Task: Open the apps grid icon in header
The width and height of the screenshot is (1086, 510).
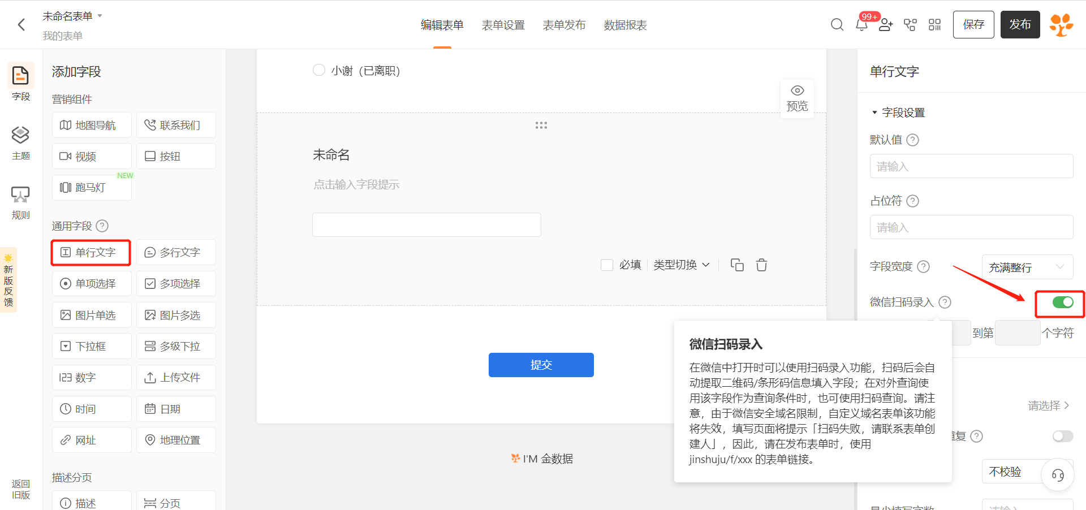Action: coord(934,25)
